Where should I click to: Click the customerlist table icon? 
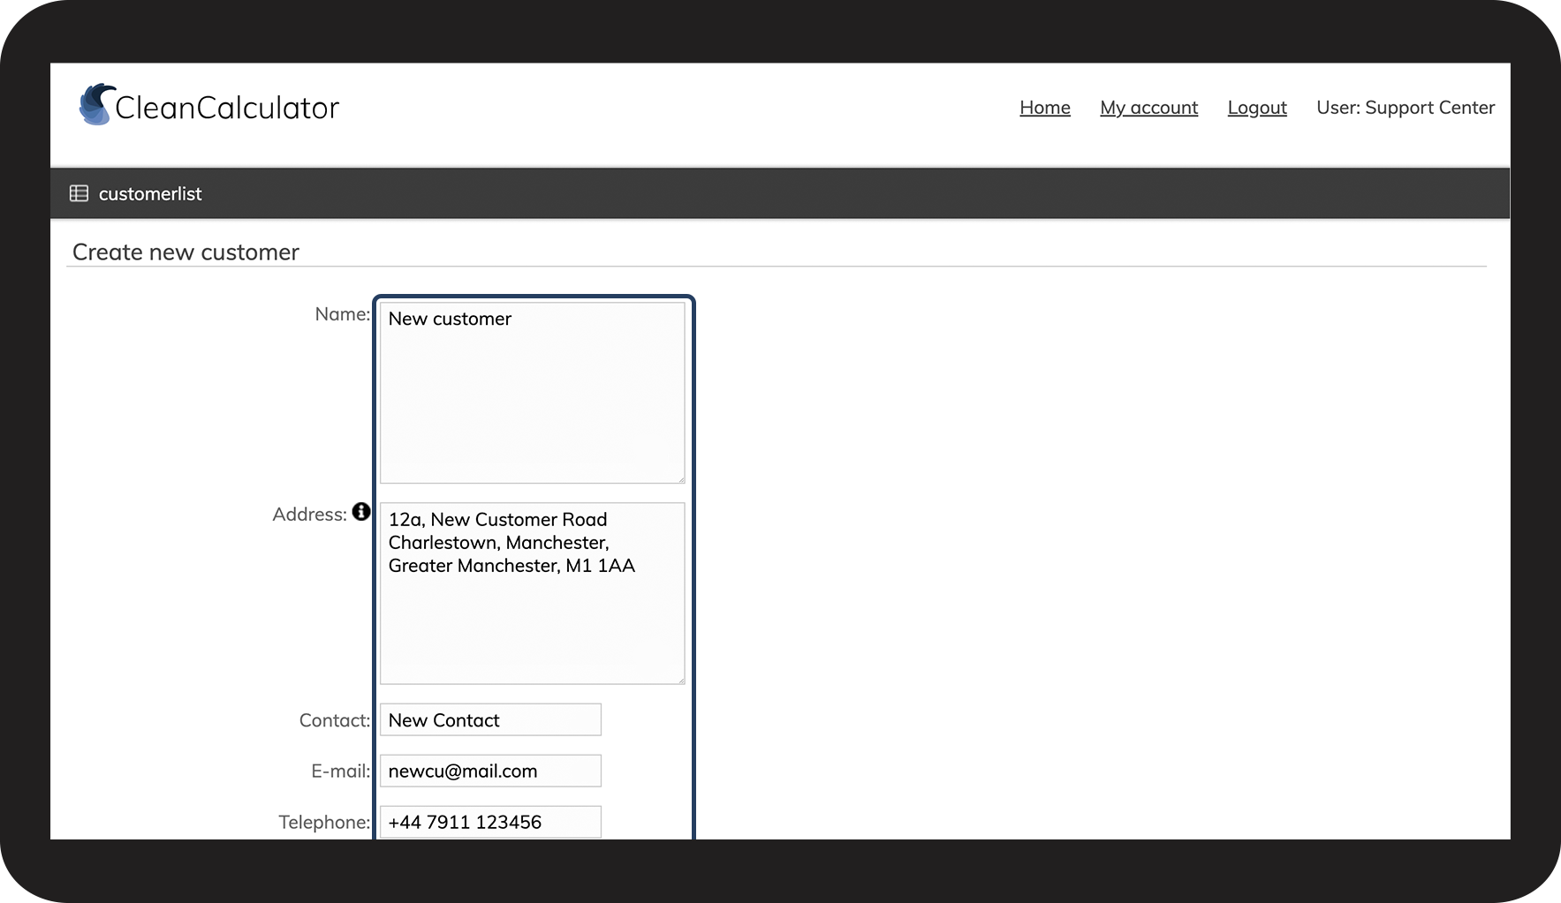pyautogui.click(x=80, y=193)
